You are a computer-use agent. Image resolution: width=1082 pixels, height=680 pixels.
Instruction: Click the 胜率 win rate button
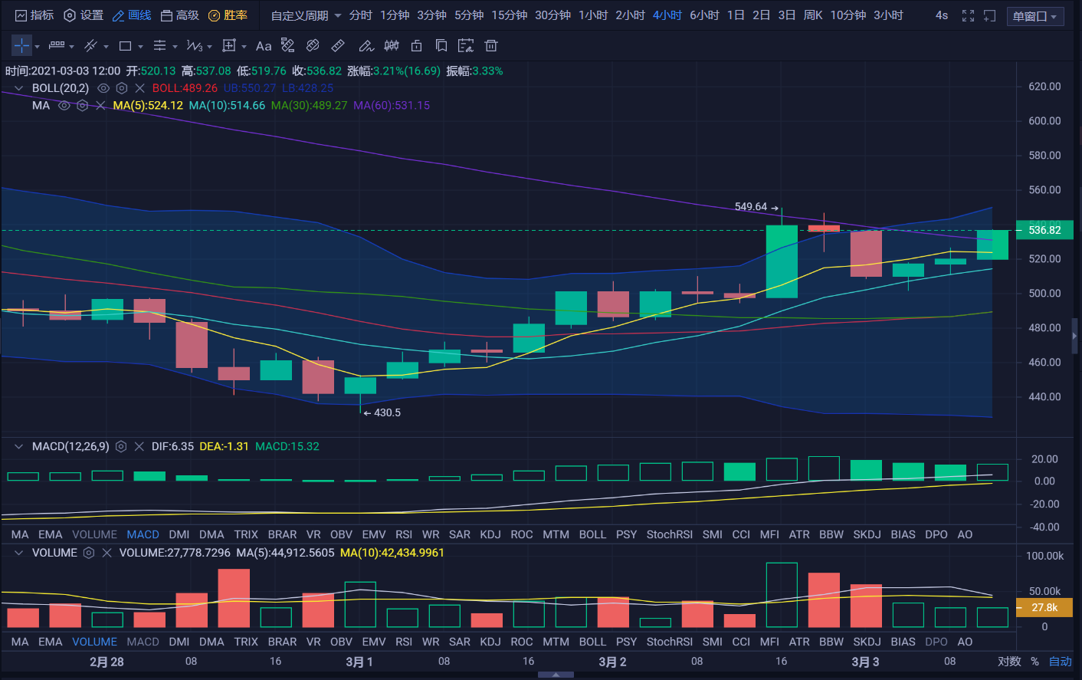(x=228, y=15)
